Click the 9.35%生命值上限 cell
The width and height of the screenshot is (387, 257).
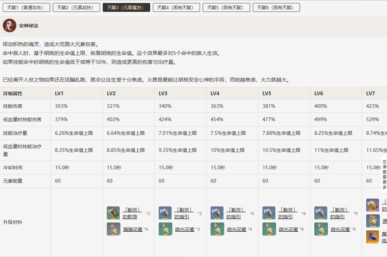tap(178, 150)
